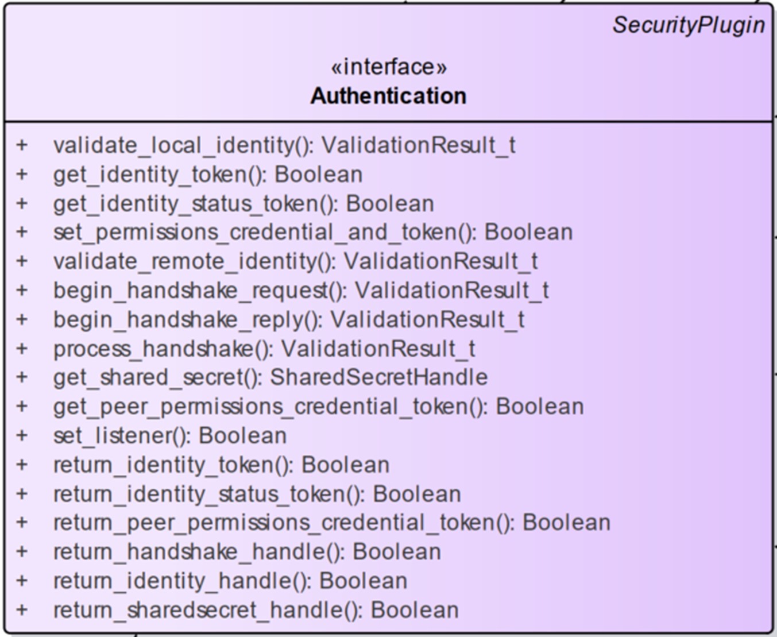Click the return_peer_permissions_credential_token() operation

click(331, 523)
